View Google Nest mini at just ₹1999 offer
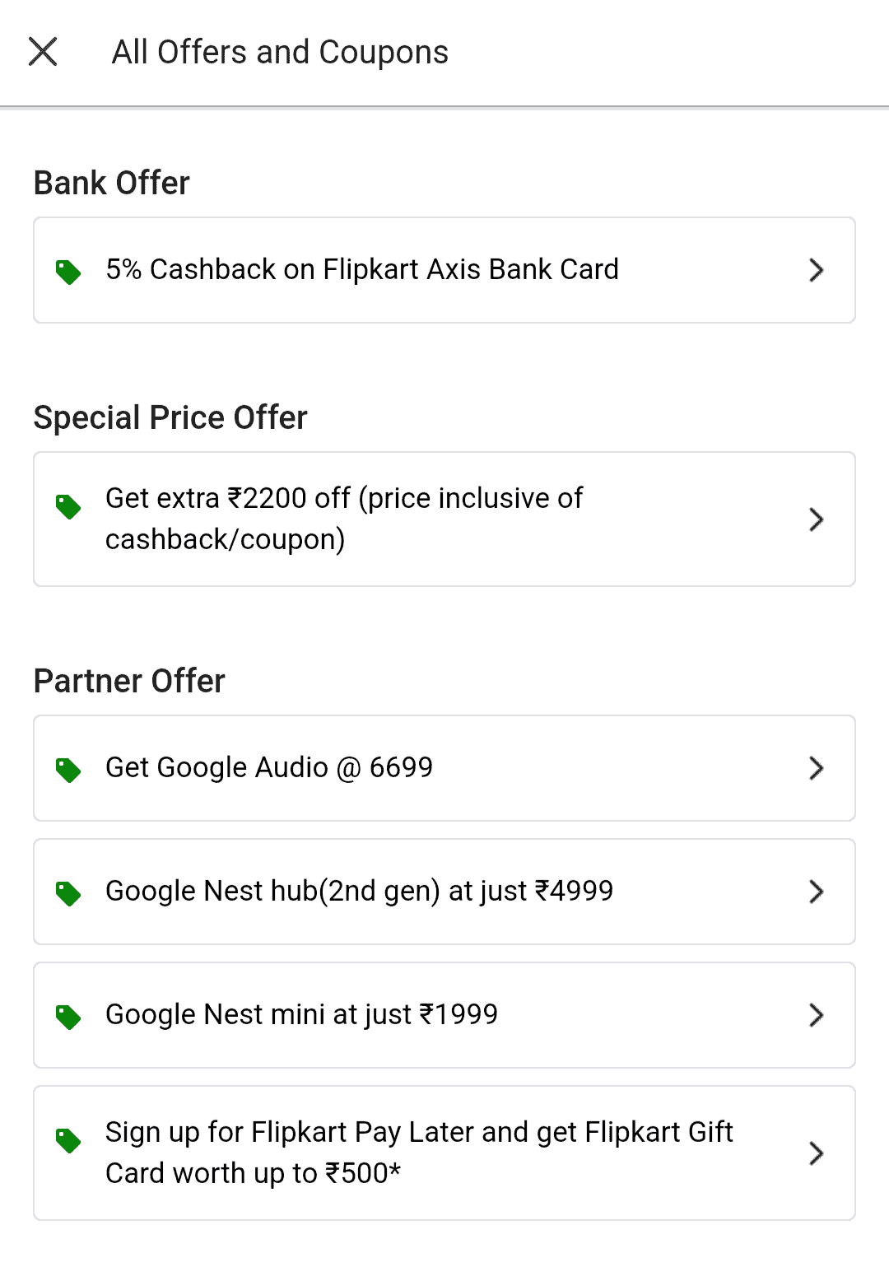The height and width of the screenshot is (1267, 889). (x=301, y=1015)
